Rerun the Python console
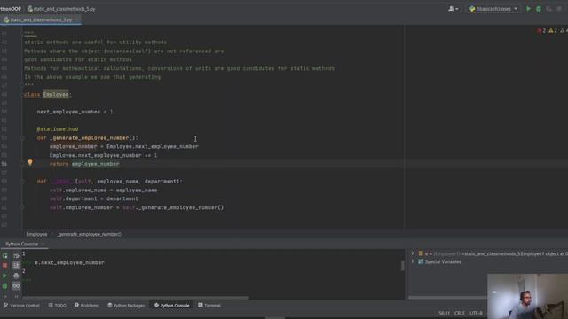Viewport: 568px width, 319px height. click(4, 255)
